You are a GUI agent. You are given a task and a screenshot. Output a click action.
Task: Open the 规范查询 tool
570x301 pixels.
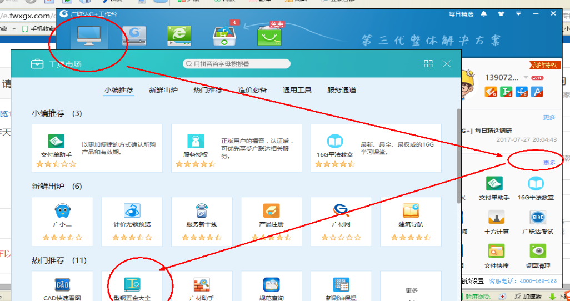coord(272,286)
